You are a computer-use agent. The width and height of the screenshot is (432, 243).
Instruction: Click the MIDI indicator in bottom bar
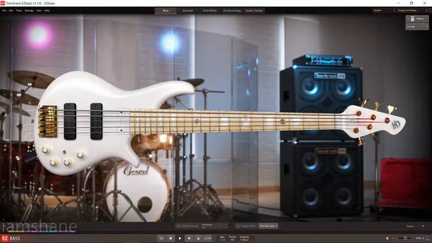[418, 238]
